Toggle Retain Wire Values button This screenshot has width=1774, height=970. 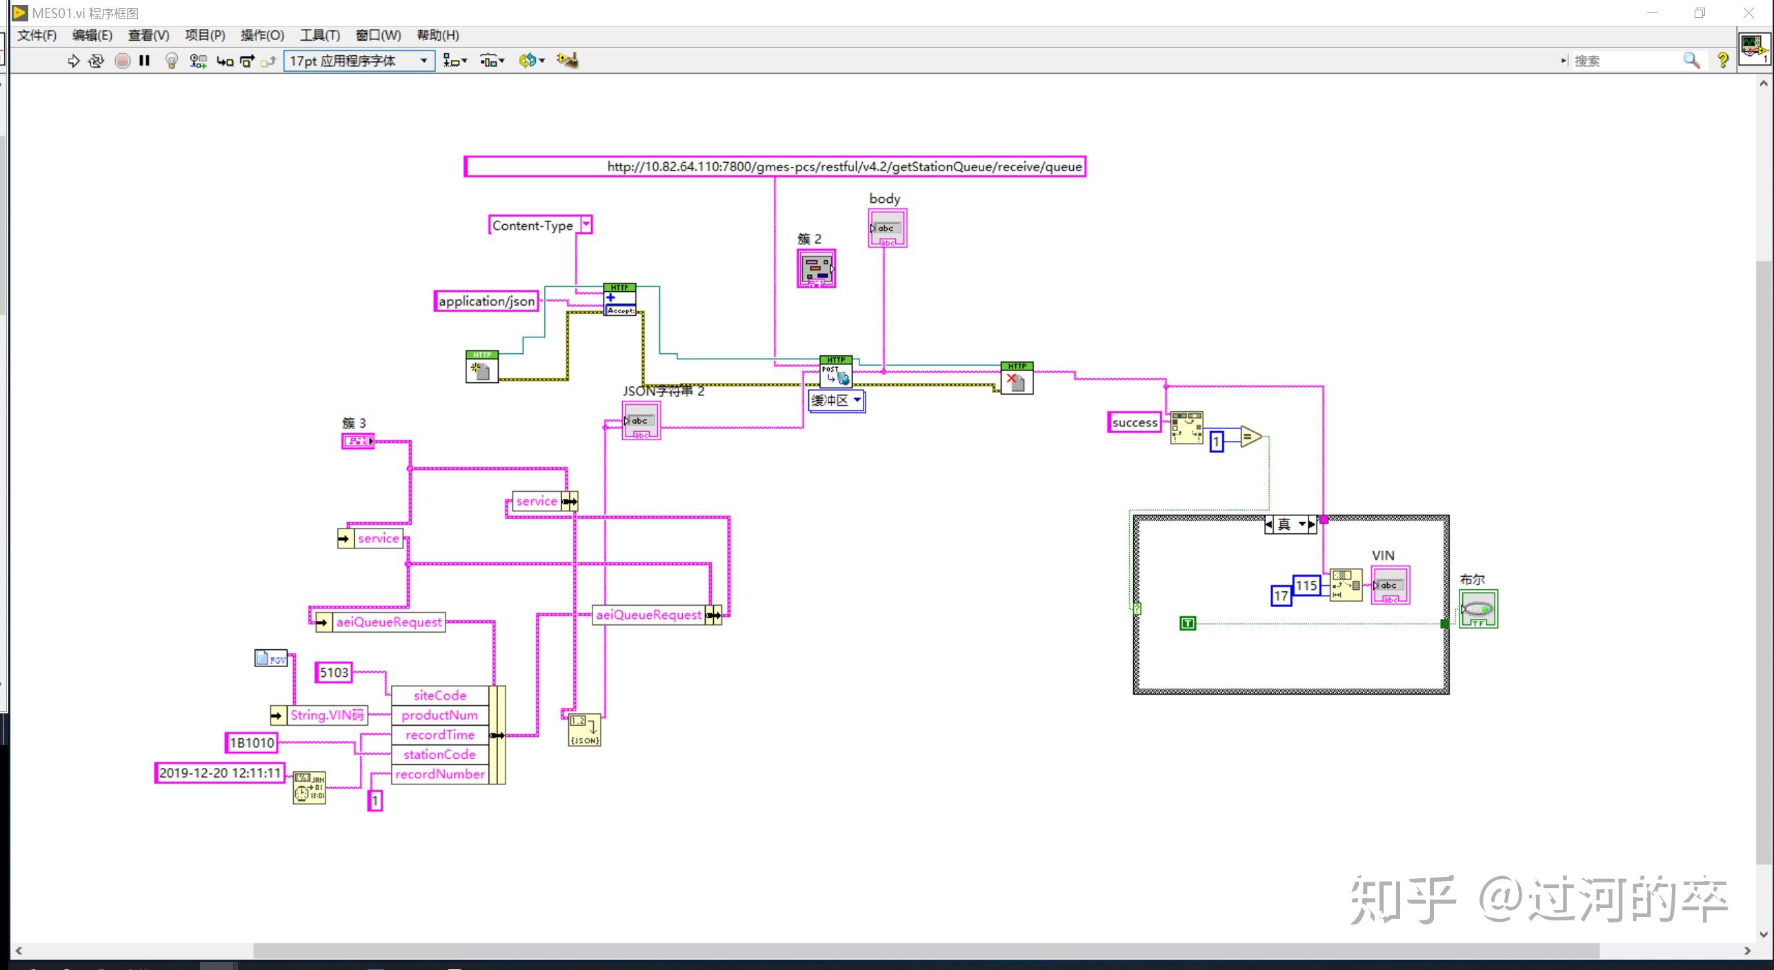198,61
